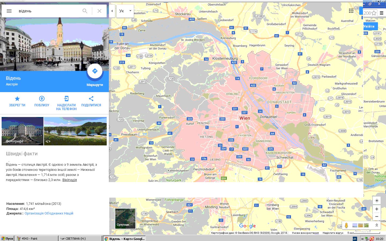386x241 pixels.
Task: Click the Donaustadt district label
Action: point(279,102)
